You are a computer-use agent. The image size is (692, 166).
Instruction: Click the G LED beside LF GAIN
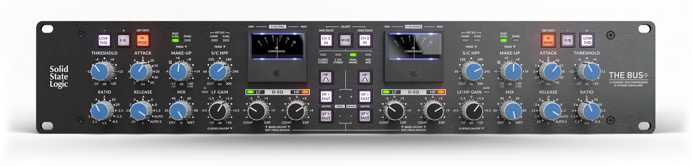click(x=205, y=92)
